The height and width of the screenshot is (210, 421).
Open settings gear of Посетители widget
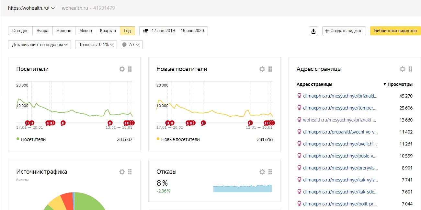[122, 69]
